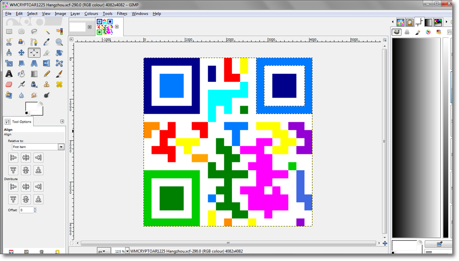
Task: Choose the Airbrush tool
Action: click(21, 84)
